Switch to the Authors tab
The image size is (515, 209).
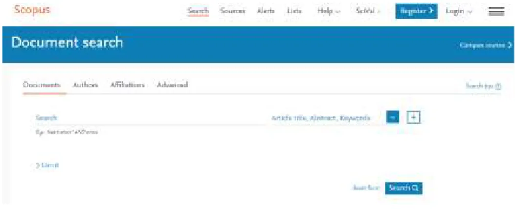pos(86,85)
